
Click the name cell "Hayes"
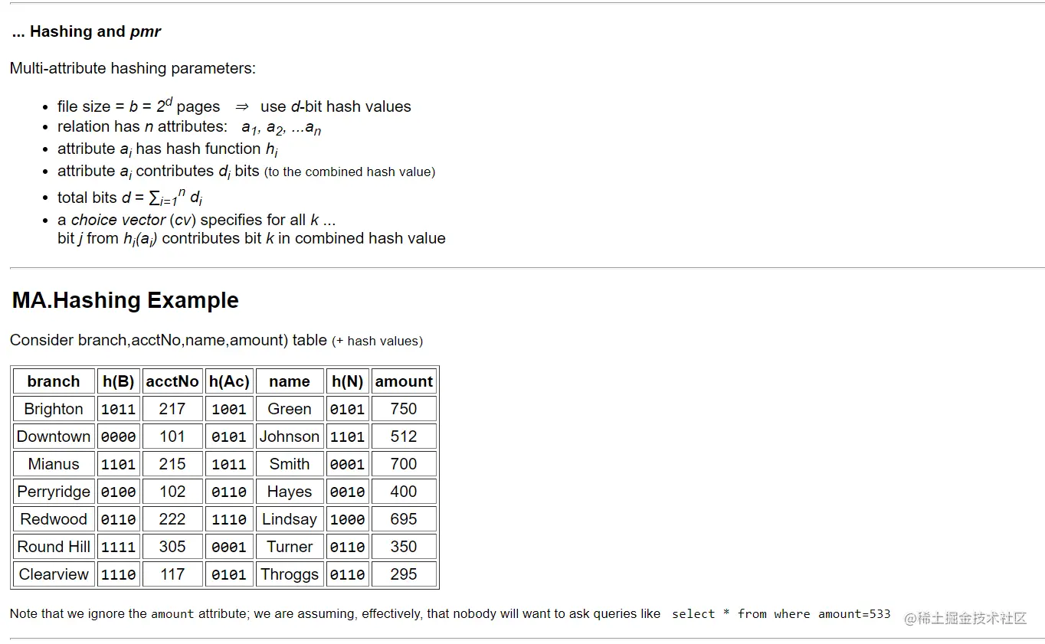(x=290, y=492)
